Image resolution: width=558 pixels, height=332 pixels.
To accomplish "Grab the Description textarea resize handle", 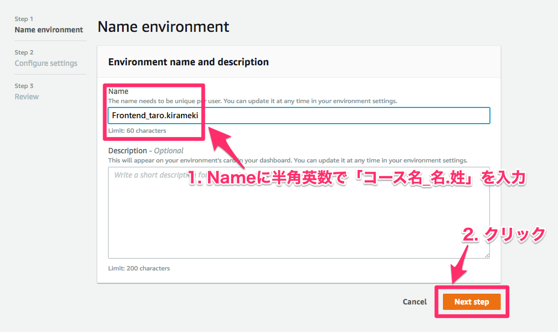I will [x=487, y=255].
